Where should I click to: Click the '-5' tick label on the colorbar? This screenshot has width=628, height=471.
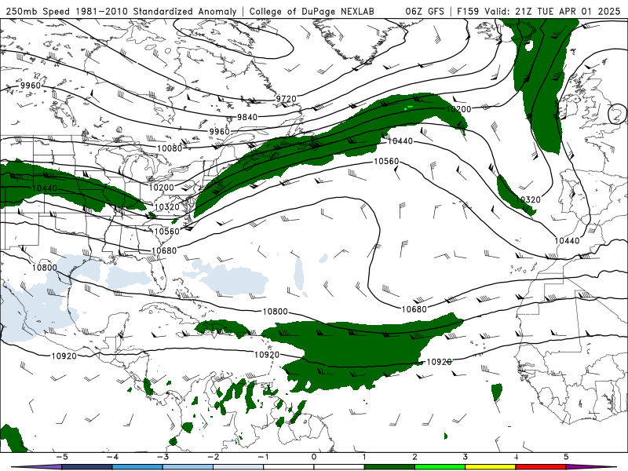pos(62,457)
